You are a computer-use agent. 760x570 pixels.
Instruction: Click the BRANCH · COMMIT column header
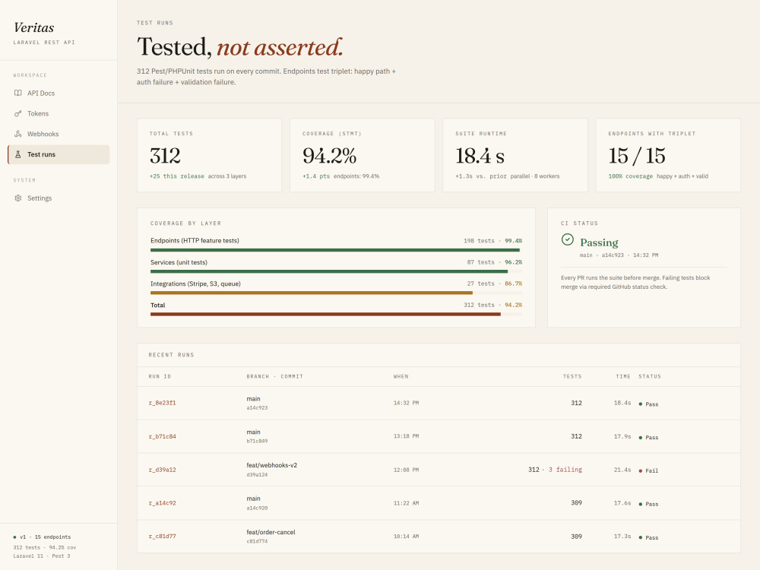coord(275,377)
